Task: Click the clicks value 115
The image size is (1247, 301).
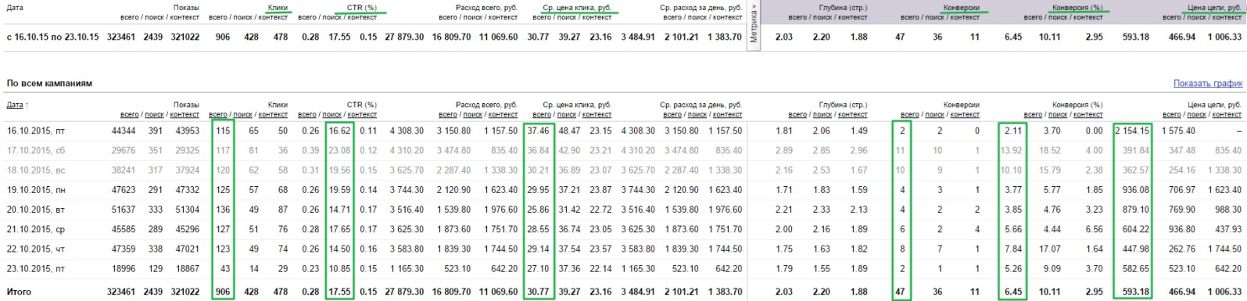Action: [224, 131]
